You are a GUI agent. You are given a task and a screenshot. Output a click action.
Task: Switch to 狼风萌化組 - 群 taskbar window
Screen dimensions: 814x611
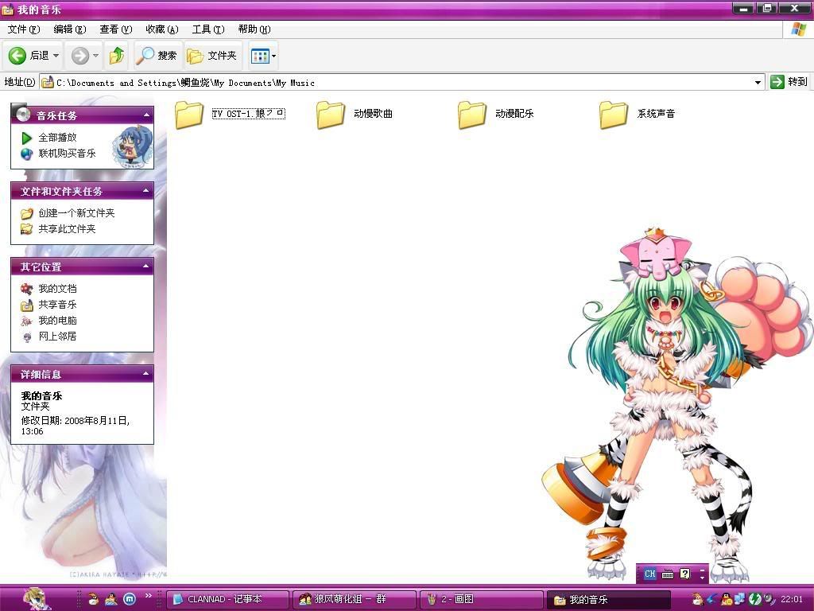point(355,599)
